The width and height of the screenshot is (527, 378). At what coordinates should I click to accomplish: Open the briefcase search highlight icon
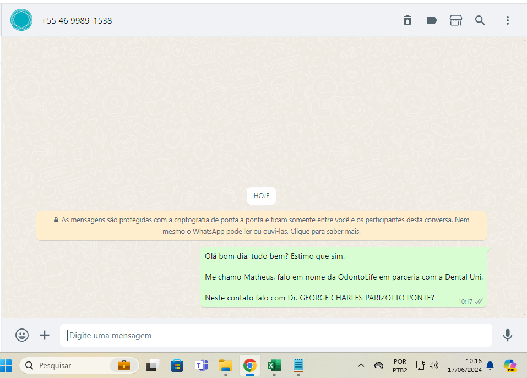click(124, 365)
